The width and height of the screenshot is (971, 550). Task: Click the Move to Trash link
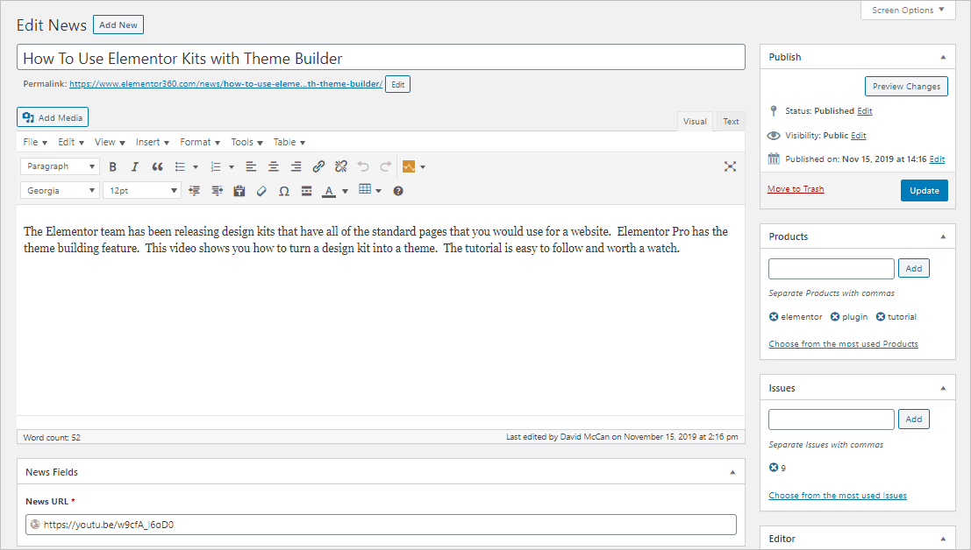click(x=796, y=189)
